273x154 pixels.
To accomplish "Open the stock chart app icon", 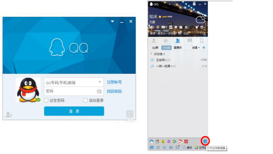I will click(180, 141).
